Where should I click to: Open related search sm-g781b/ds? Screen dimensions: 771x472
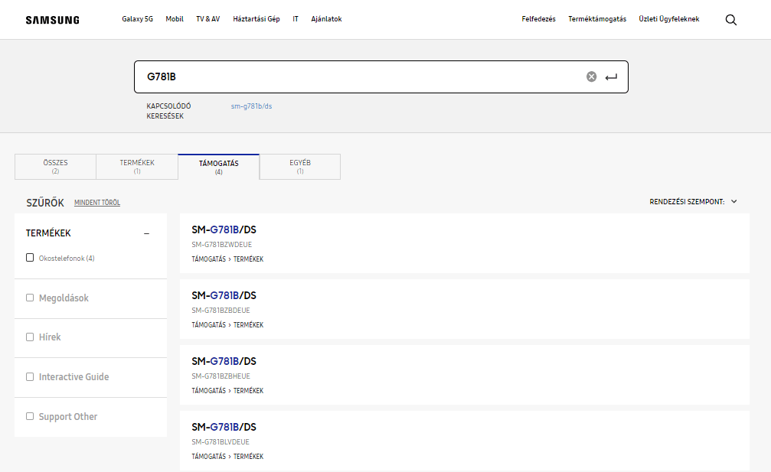[251, 106]
